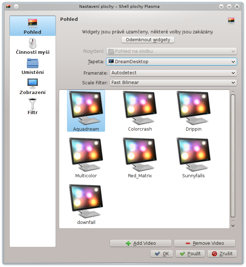
Task: Minimize the Nastavení plochy window
Action: point(221,7)
